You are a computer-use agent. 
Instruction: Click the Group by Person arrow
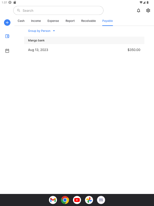54,31
